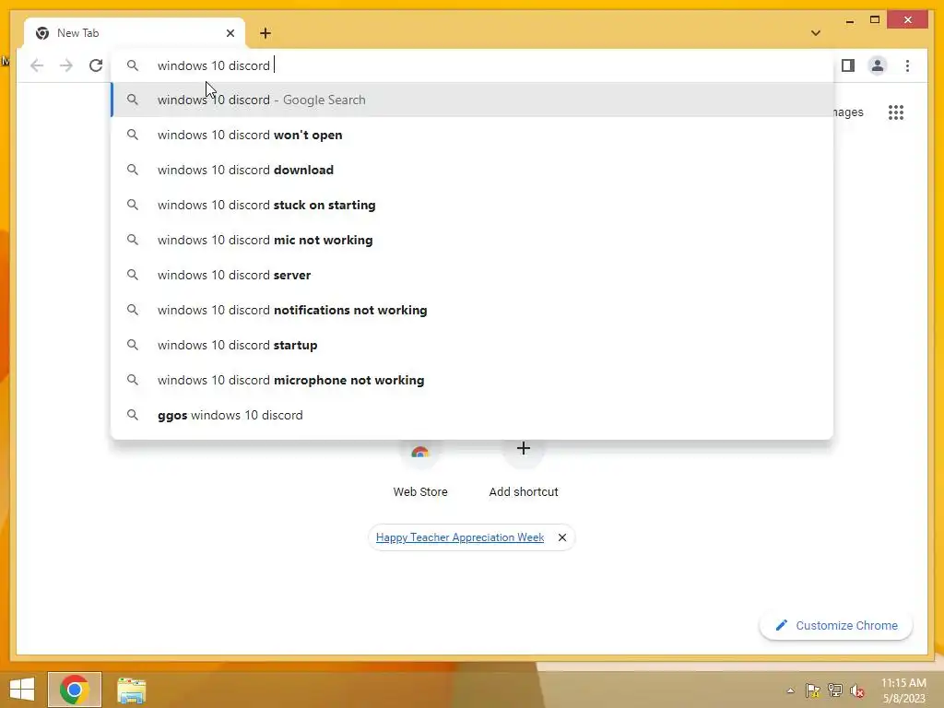The height and width of the screenshot is (708, 944).
Task: Click search icon beside 'download' suggestion
Action: point(133,170)
